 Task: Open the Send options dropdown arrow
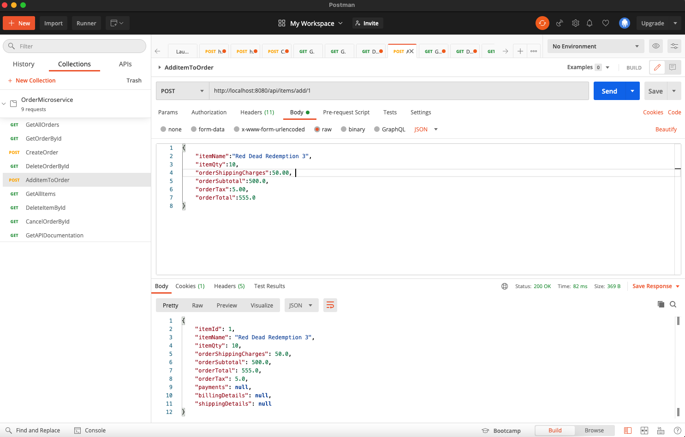pos(632,91)
